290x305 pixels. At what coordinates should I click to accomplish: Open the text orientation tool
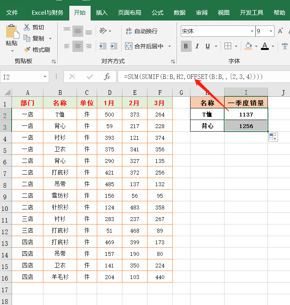tap(103, 31)
